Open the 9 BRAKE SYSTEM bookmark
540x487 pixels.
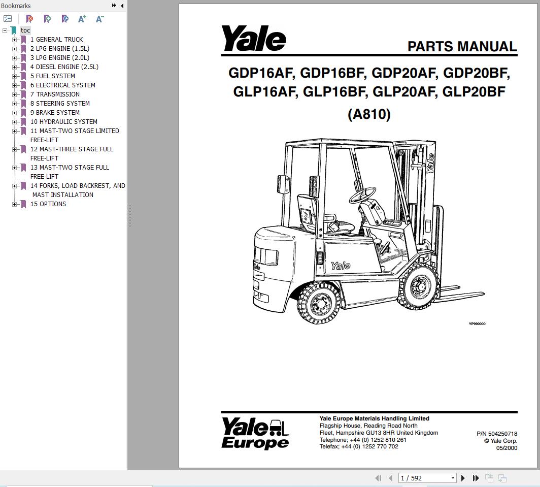tap(55, 113)
